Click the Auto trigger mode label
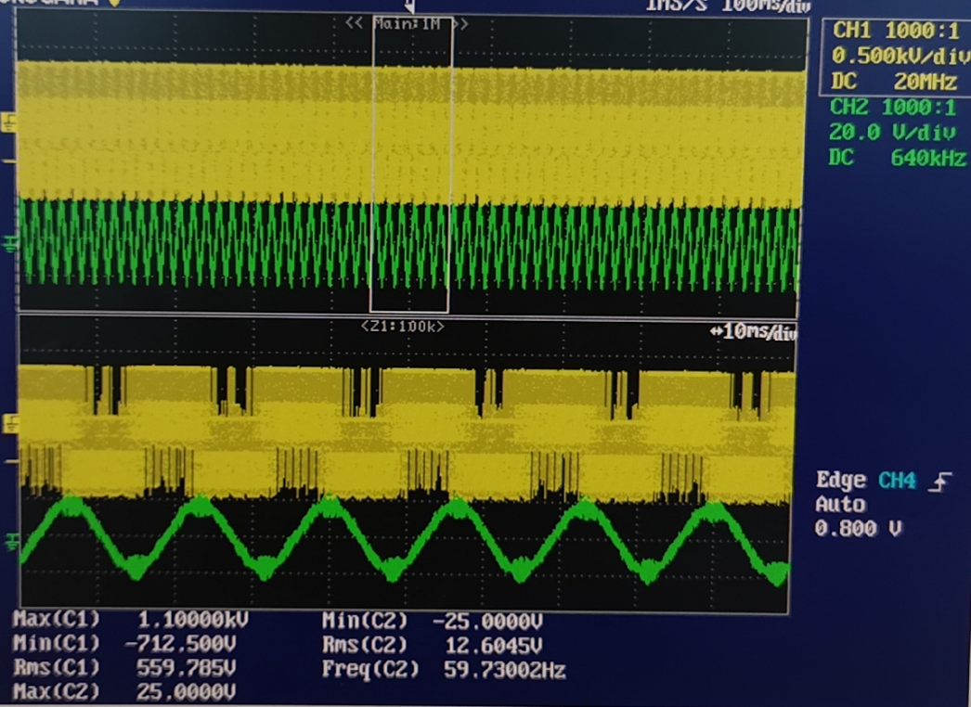 coord(840,505)
